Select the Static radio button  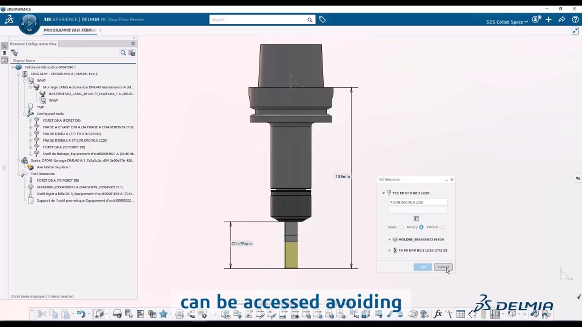pos(401,227)
